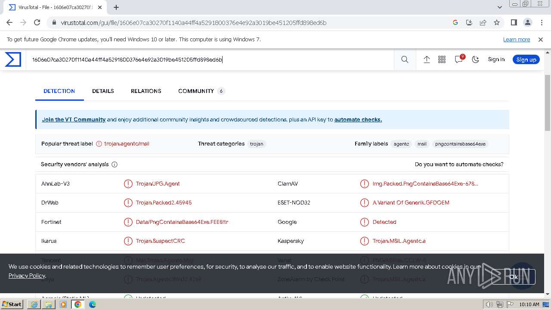
Task: Open Join the VT Community link
Action: (74, 120)
